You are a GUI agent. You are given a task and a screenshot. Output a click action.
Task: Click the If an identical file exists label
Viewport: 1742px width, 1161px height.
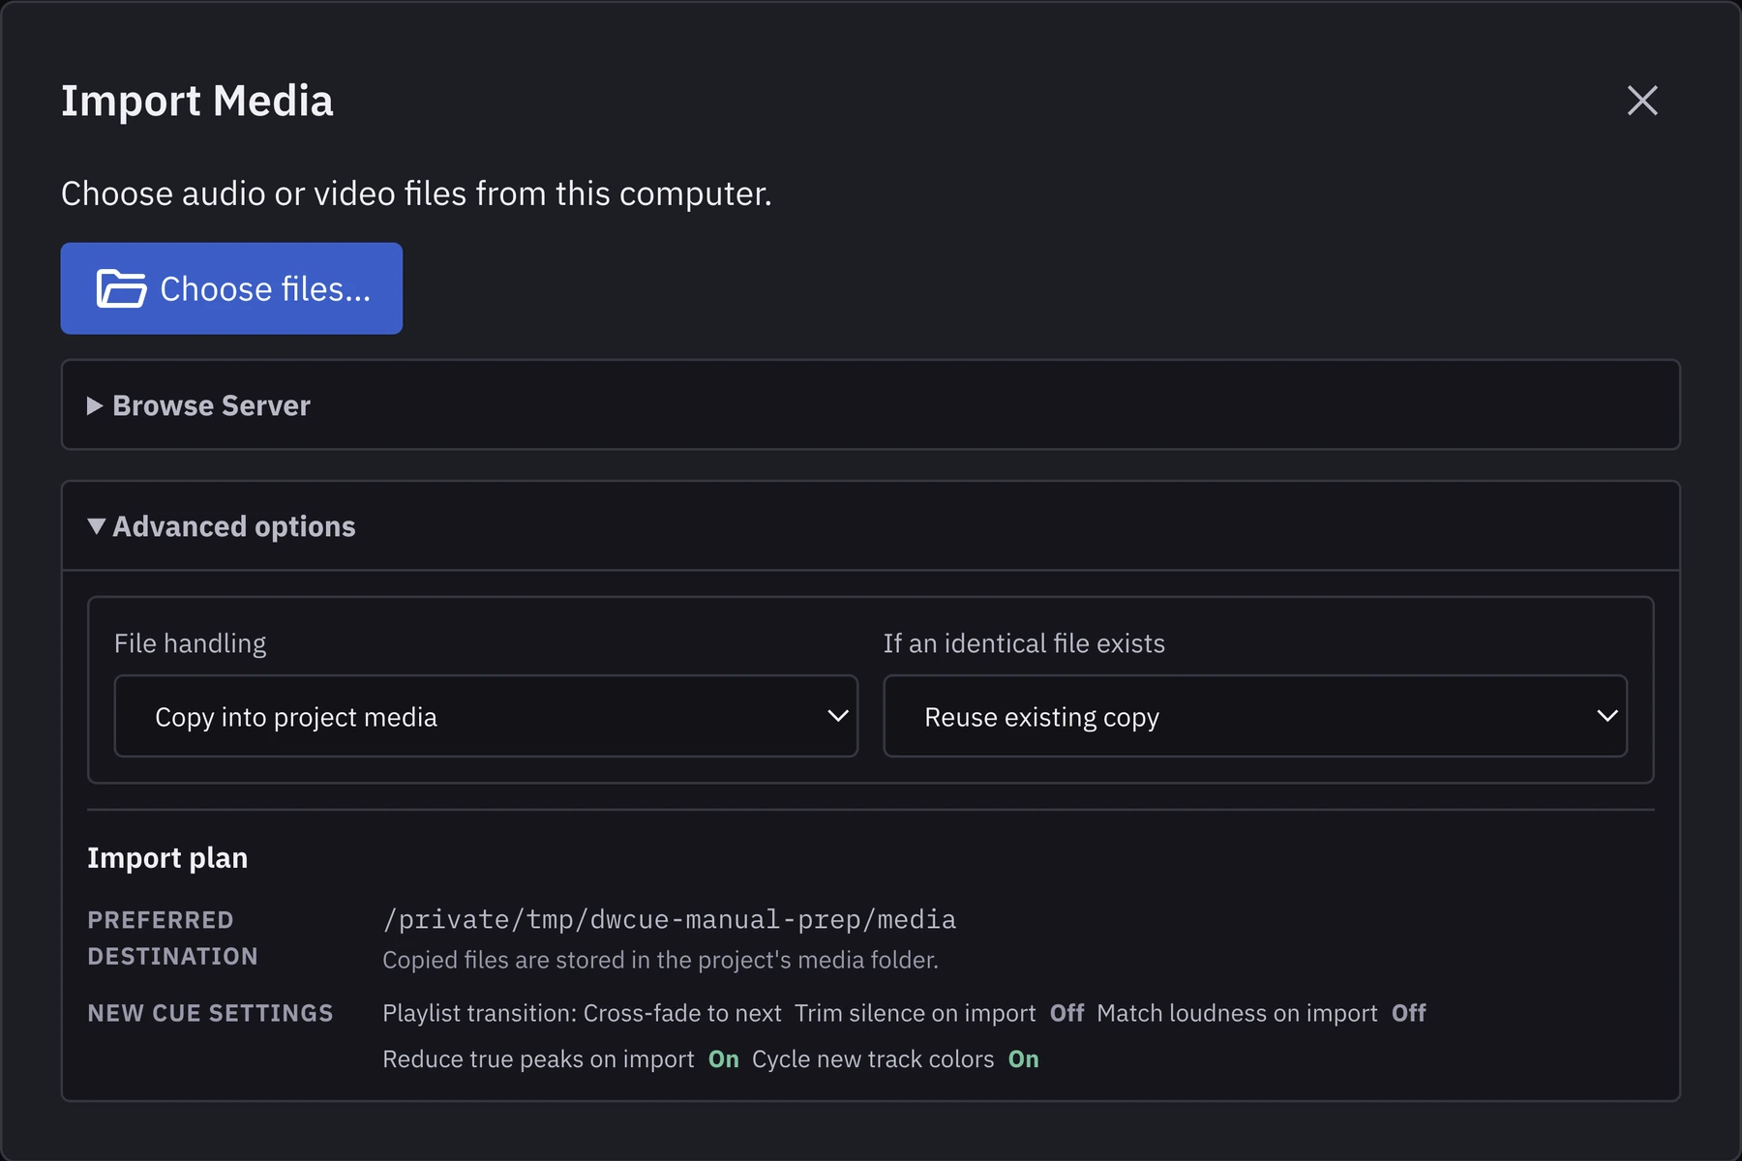coord(1024,643)
